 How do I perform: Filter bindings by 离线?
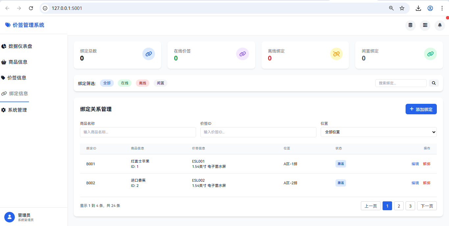(142, 83)
